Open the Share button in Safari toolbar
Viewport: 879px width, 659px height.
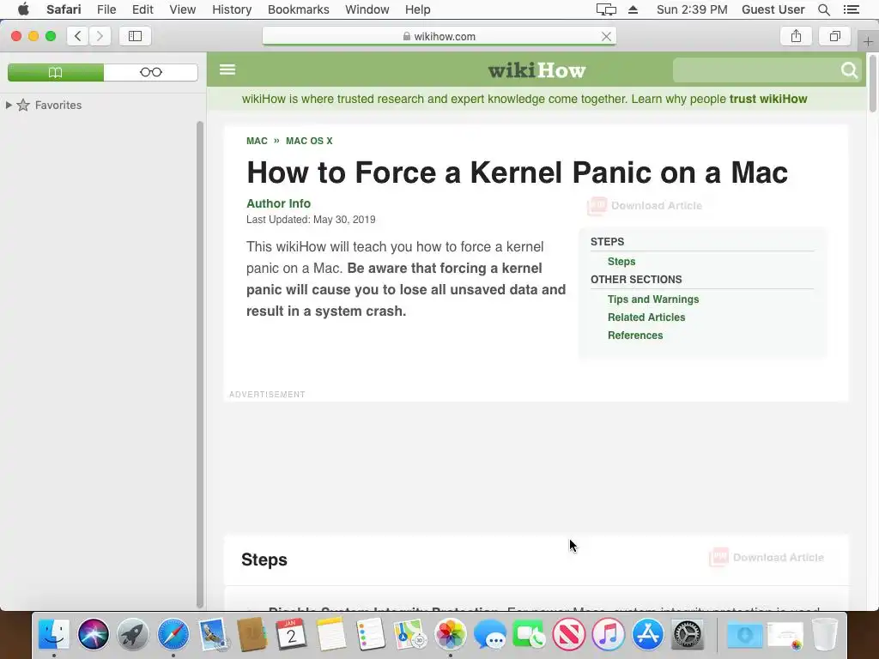796,36
